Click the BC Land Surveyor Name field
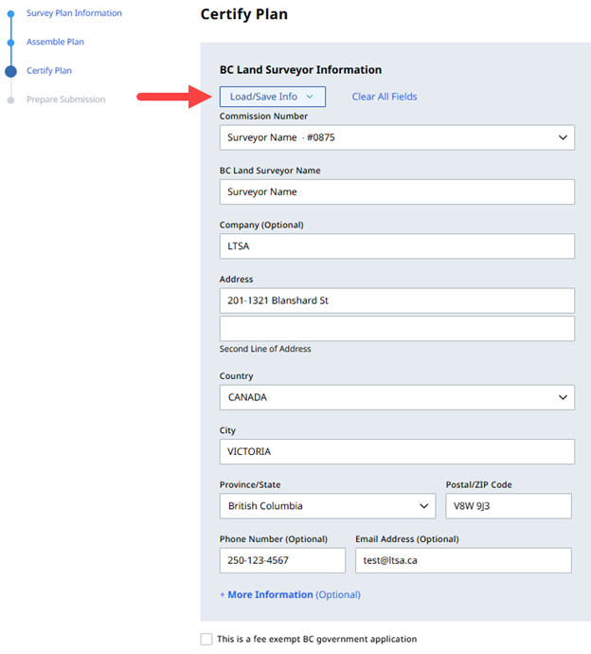Image resolution: width=591 pixels, height=654 pixels. 396,191
